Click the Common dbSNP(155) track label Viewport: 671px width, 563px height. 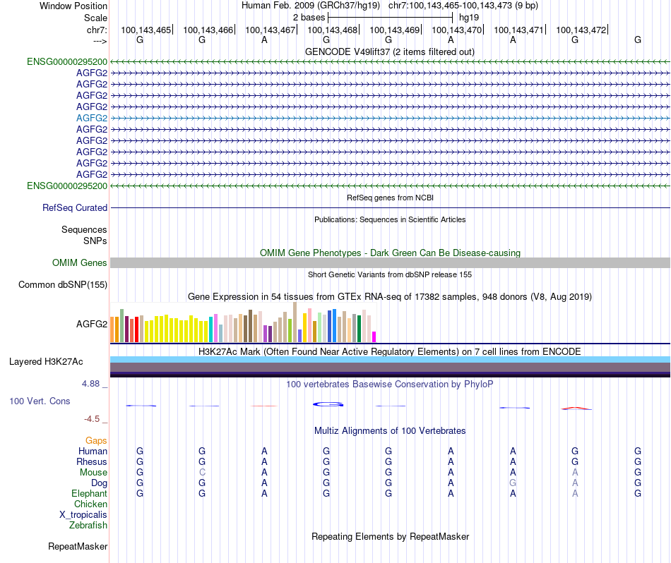click(63, 285)
